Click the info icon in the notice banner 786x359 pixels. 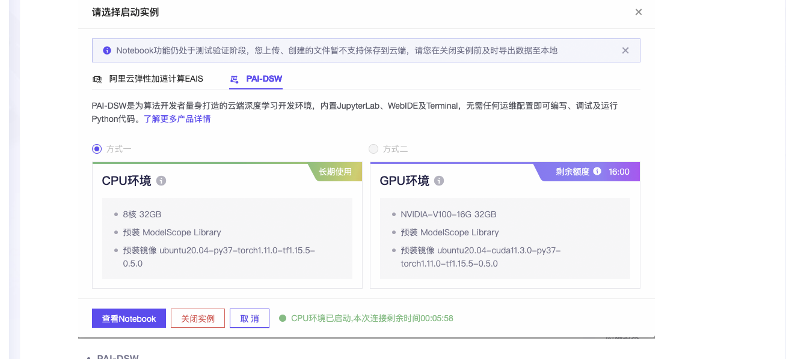[107, 50]
